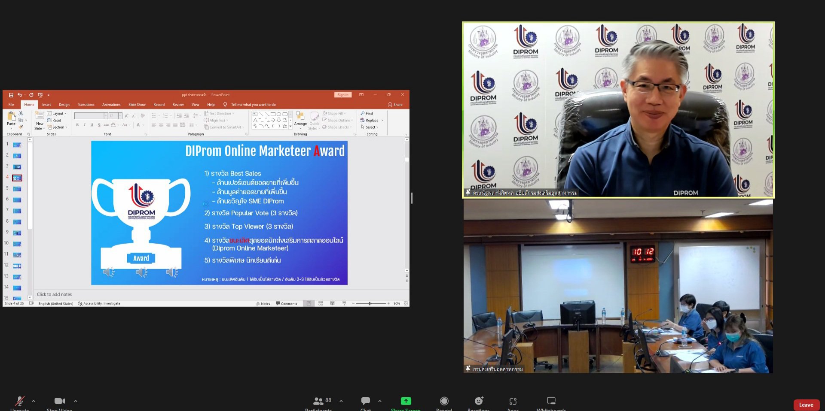Open the Layout dropdown in Slides group
Image resolution: width=825 pixels, height=411 pixels.
tap(57, 113)
